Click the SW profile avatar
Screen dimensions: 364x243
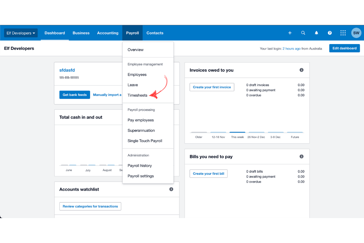pos(356,33)
